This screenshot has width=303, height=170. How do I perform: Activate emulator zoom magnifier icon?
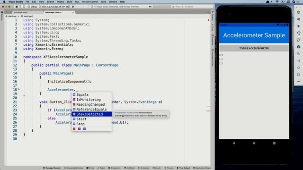point(299,54)
